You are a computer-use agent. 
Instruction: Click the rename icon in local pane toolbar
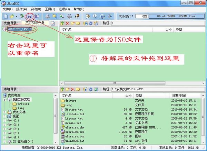click(78, 90)
